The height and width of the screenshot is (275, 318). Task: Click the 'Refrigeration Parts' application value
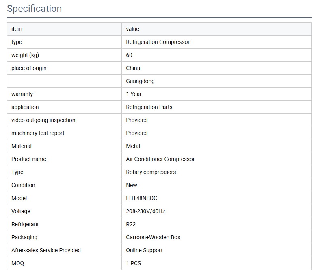(149, 107)
